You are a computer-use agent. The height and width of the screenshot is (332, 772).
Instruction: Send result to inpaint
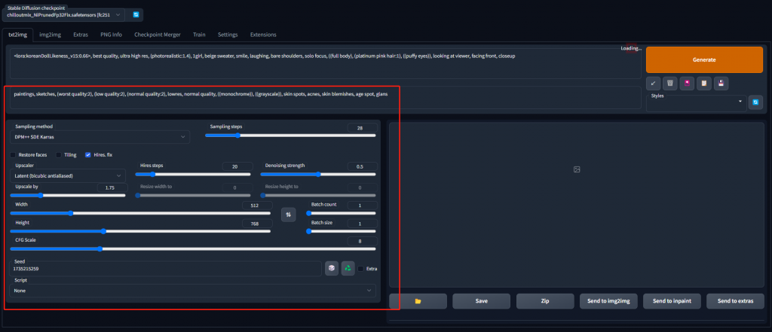672,301
